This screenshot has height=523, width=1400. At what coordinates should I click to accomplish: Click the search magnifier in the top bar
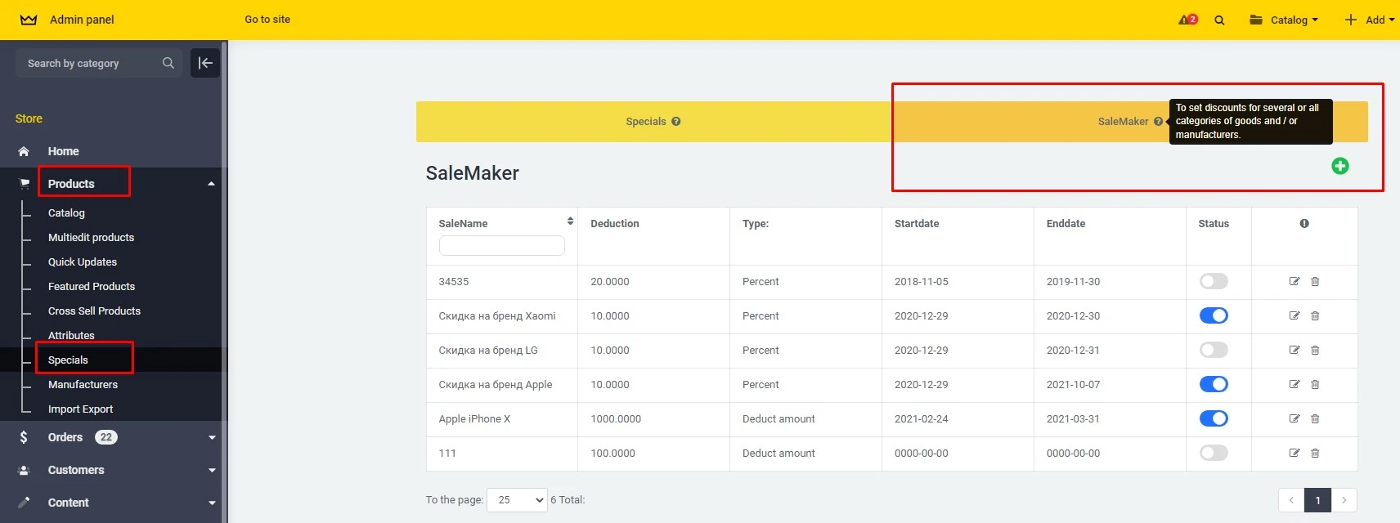[x=1219, y=20]
